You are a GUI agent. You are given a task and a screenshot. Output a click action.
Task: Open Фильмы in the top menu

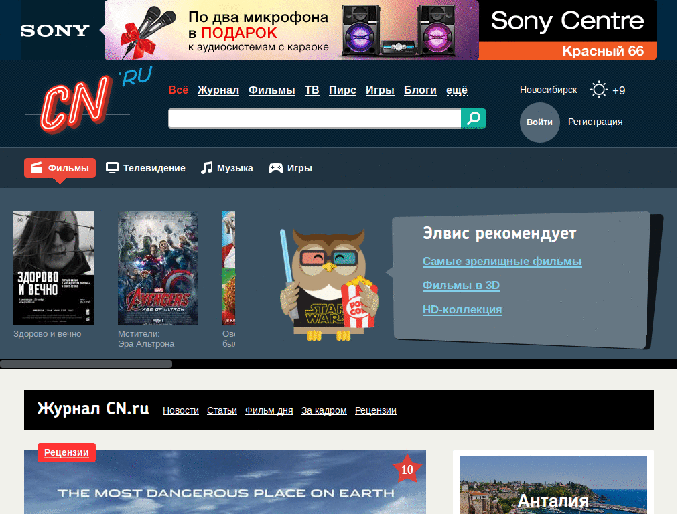pos(272,90)
